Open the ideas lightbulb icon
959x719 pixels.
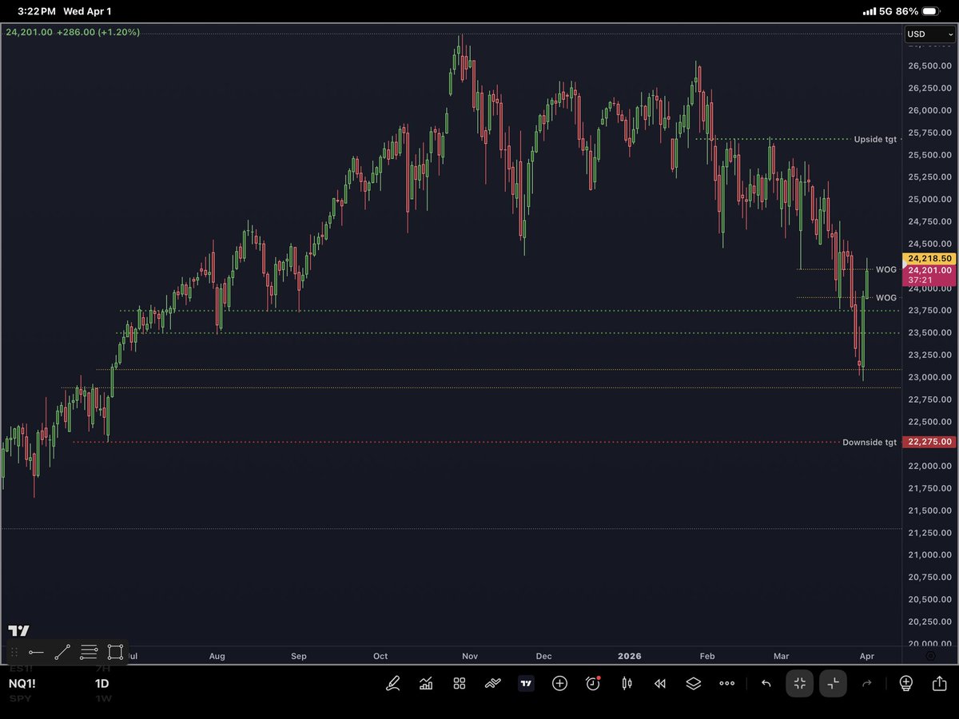(x=905, y=683)
